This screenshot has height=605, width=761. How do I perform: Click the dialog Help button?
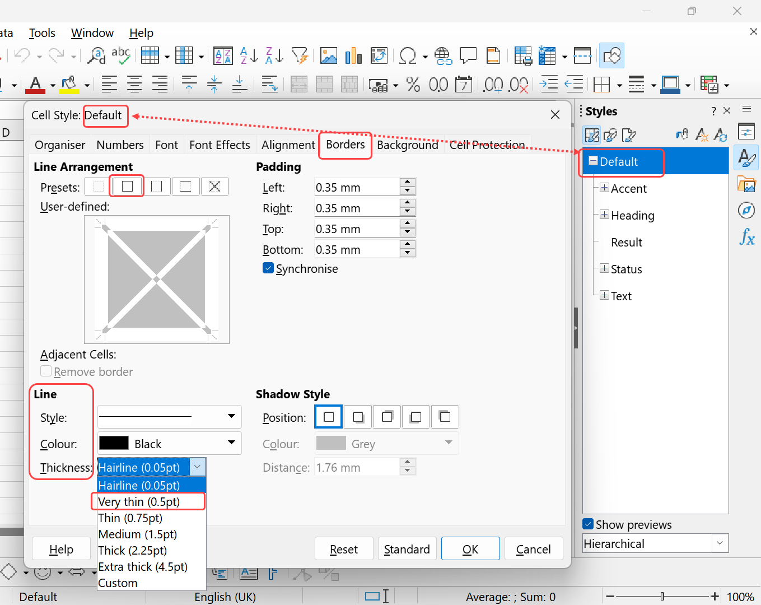(x=61, y=548)
